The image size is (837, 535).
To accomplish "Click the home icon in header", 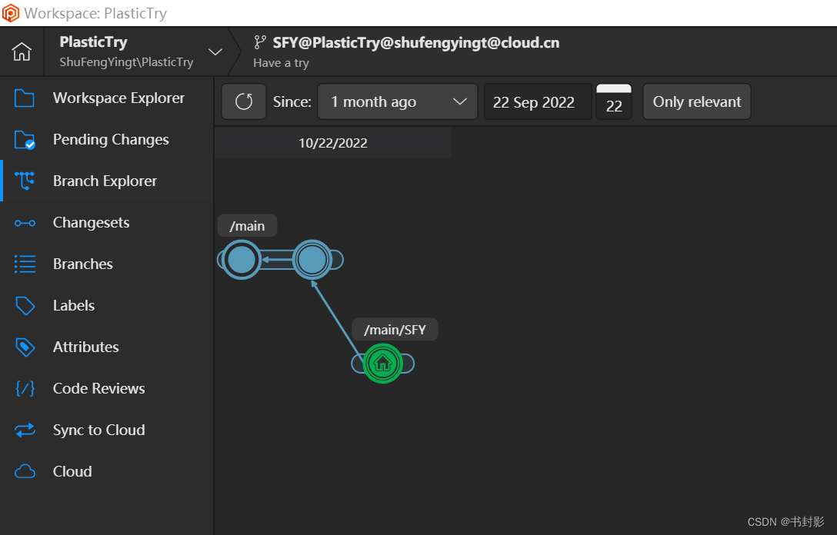I will point(22,52).
